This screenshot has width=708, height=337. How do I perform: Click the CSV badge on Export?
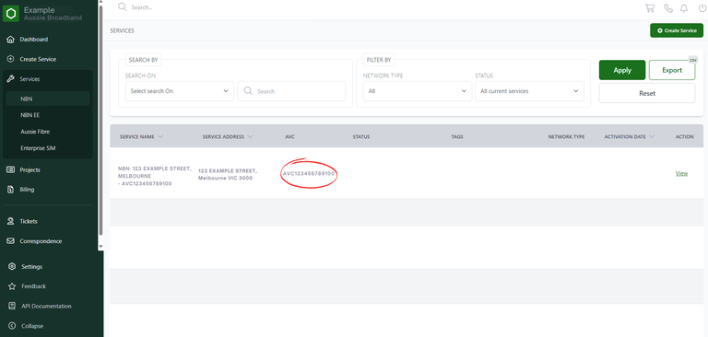pos(692,60)
